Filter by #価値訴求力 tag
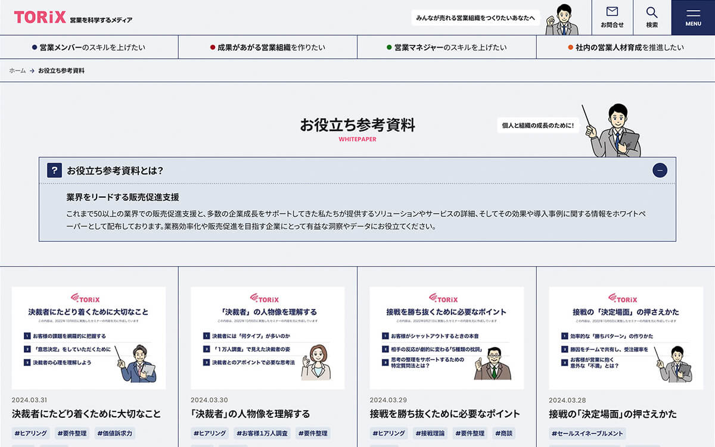Screen dimensions: 715x447 point(115,433)
